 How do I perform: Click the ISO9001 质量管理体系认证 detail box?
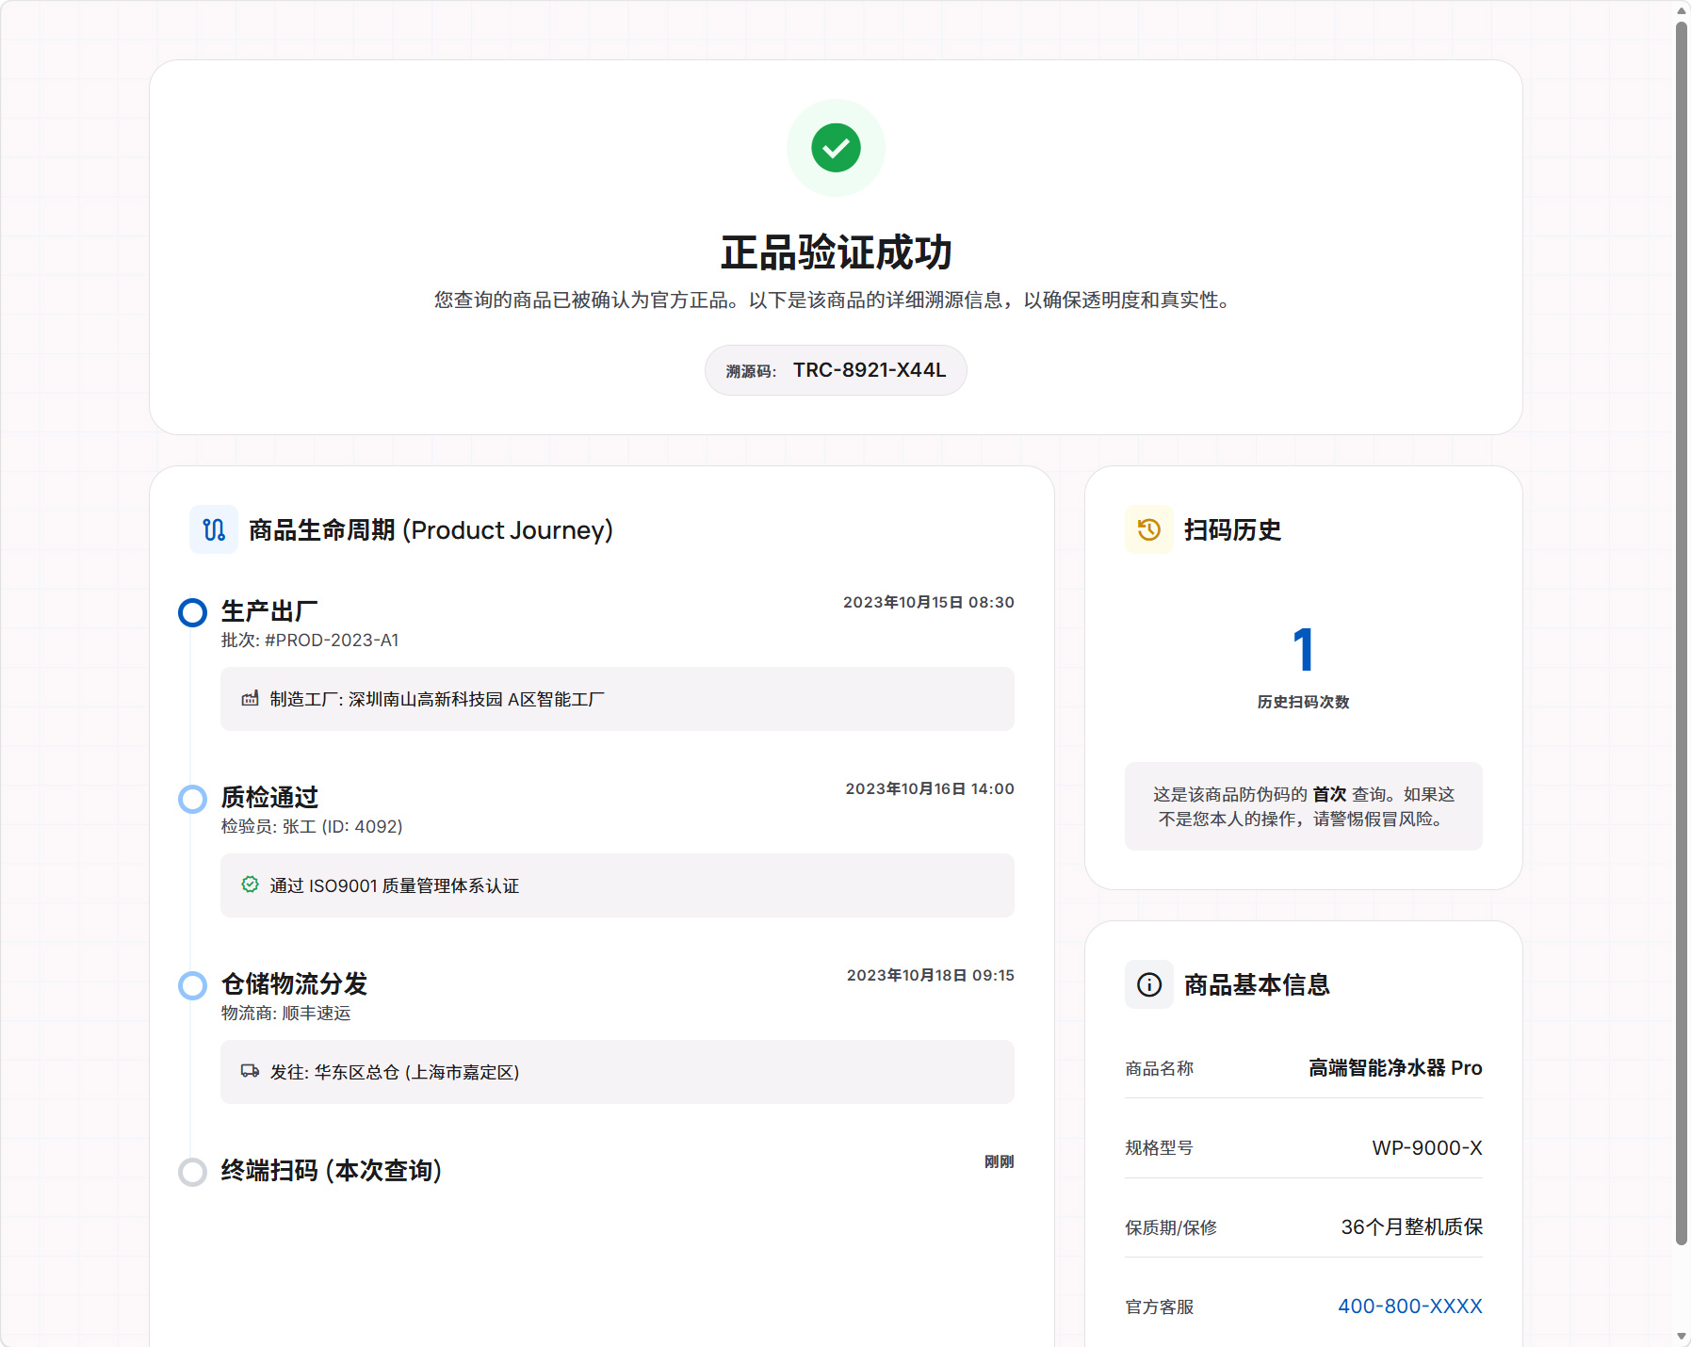click(x=617, y=885)
